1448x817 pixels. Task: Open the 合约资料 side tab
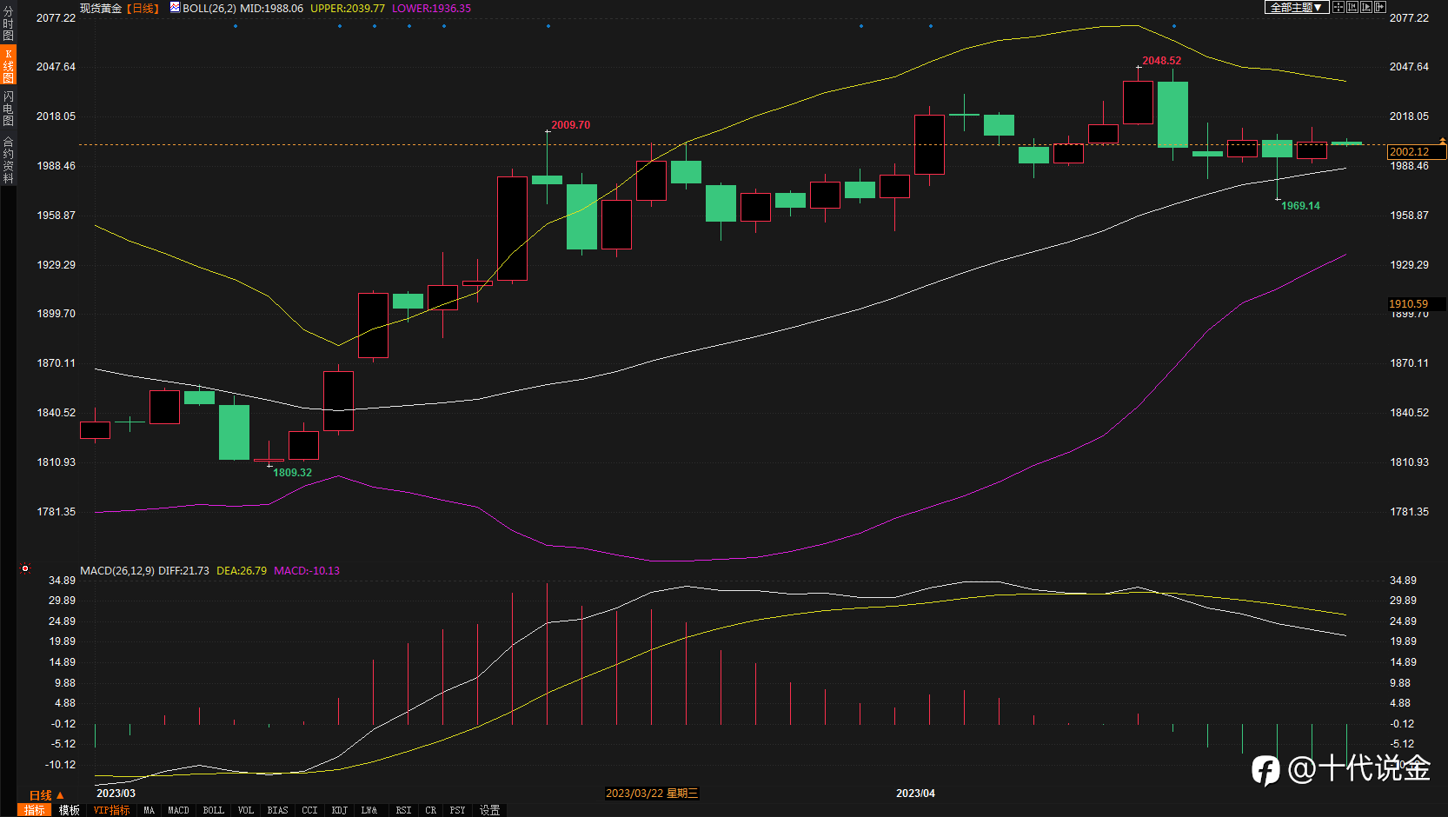coord(8,159)
